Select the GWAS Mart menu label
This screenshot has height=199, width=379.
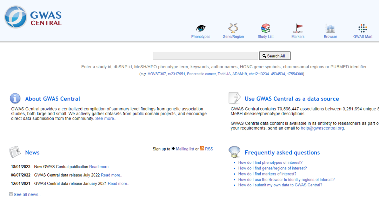(x=363, y=37)
